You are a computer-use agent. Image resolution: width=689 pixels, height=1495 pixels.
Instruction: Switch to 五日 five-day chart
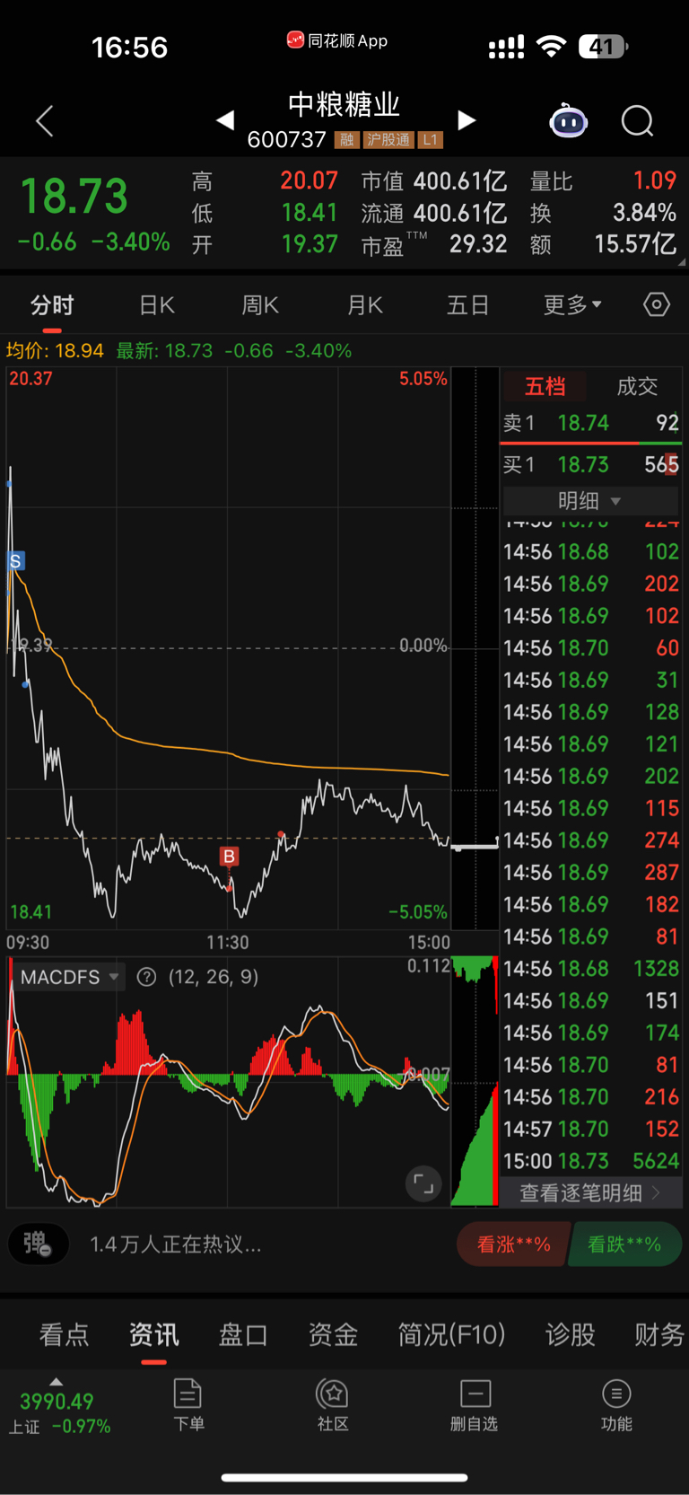coord(467,305)
